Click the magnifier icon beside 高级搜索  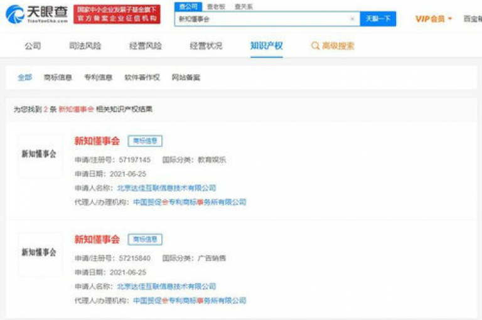pos(315,46)
